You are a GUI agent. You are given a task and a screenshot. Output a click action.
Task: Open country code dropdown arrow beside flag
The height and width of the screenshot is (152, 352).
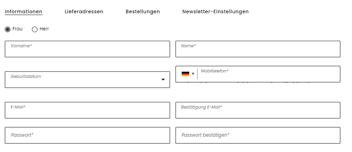click(x=193, y=74)
